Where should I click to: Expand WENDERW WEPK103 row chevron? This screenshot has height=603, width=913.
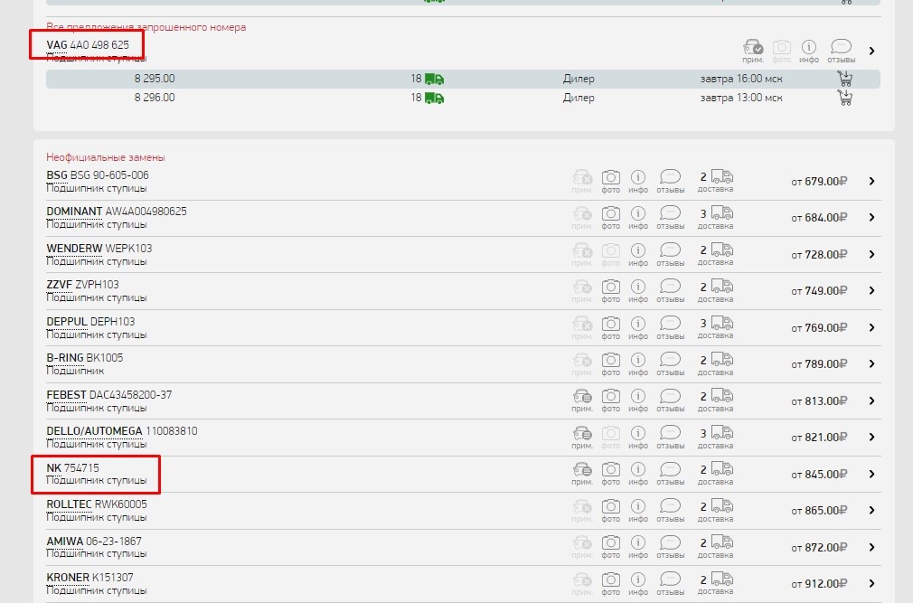871,254
